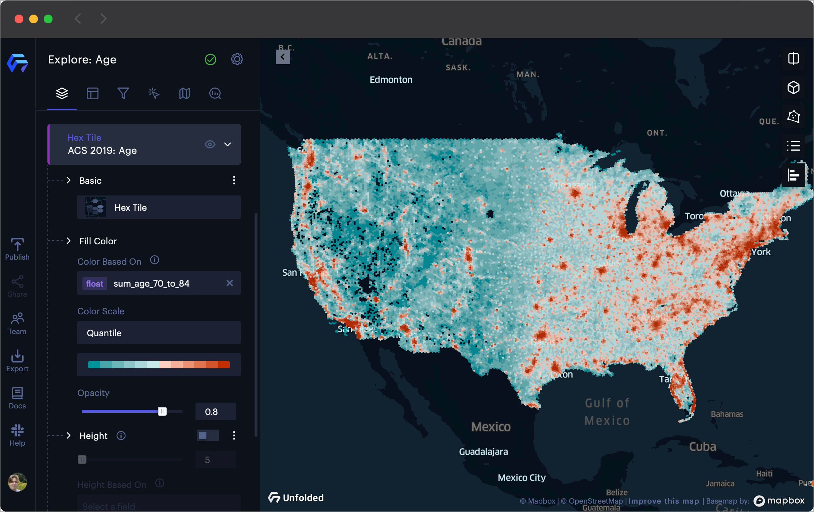Click the split map view icon
Viewport: 814px width, 512px height.
click(x=793, y=58)
